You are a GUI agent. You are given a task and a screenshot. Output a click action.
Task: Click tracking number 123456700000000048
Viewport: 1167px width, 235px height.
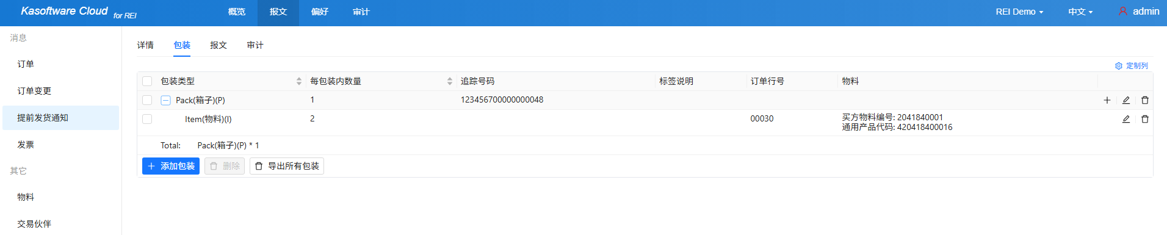point(502,100)
